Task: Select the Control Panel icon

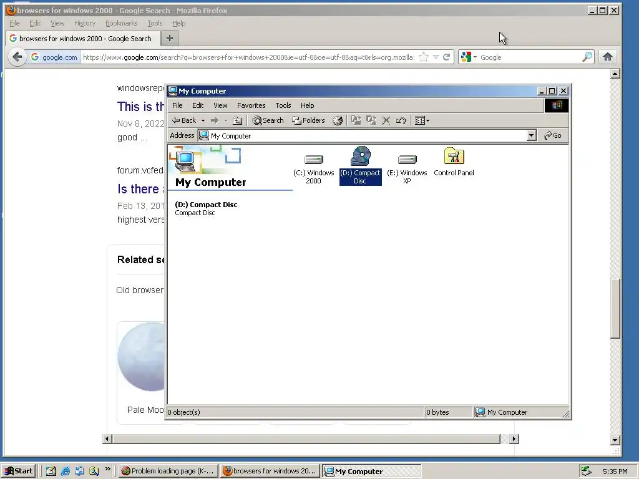Action: coord(454,162)
